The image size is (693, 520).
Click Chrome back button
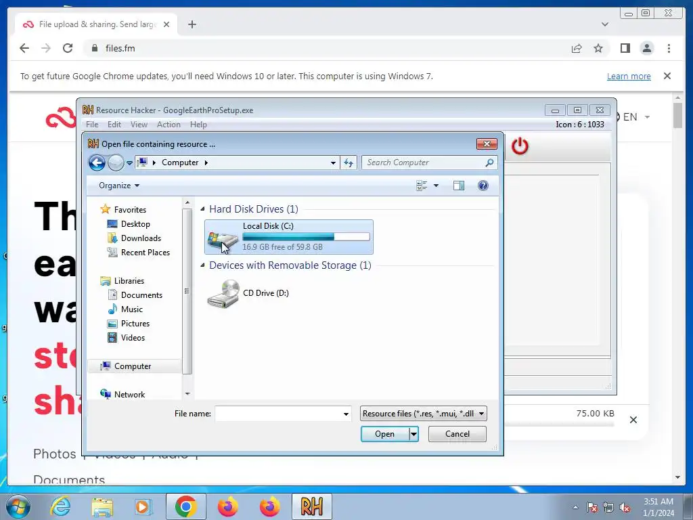[24, 48]
